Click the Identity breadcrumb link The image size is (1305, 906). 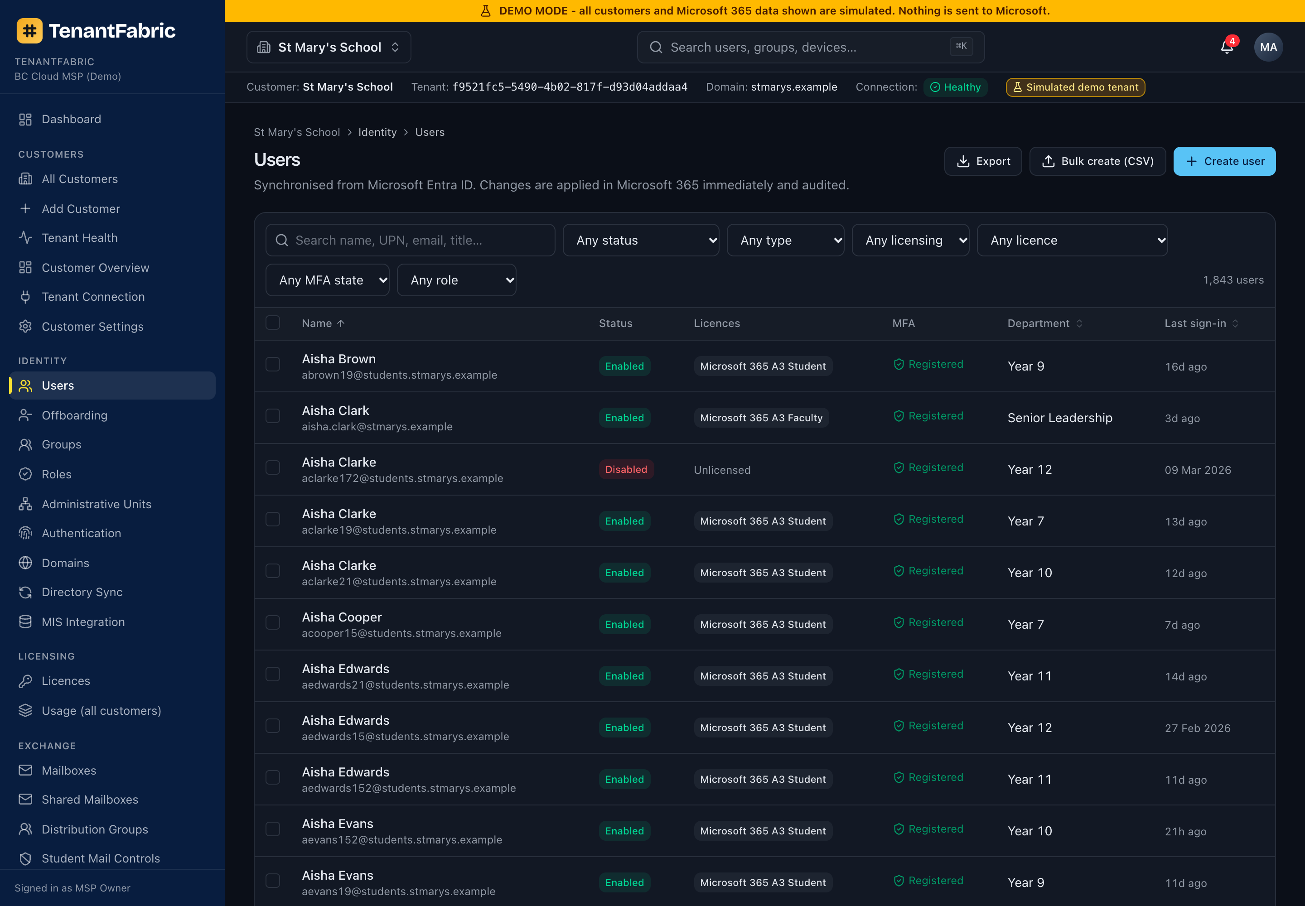click(377, 132)
